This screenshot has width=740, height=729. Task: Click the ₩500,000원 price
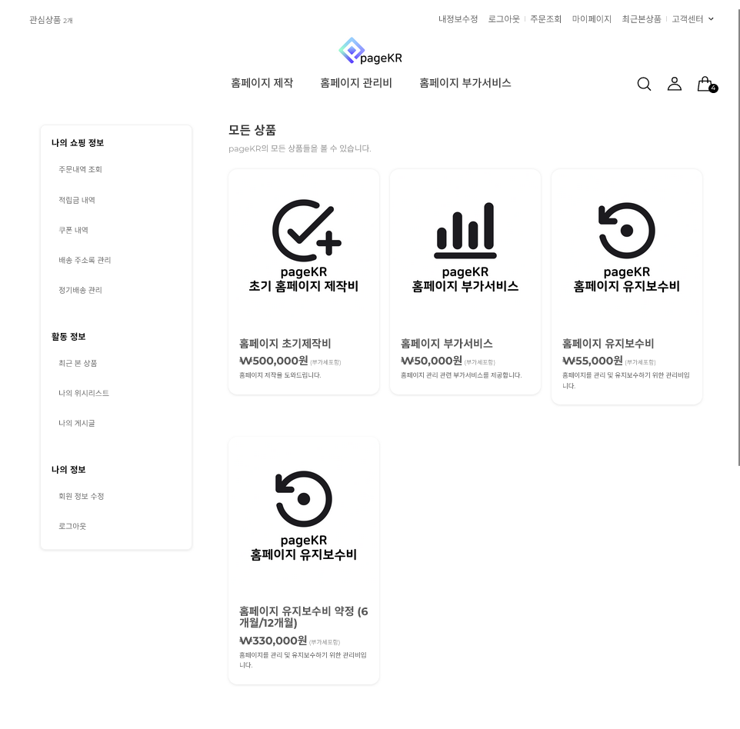click(274, 361)
